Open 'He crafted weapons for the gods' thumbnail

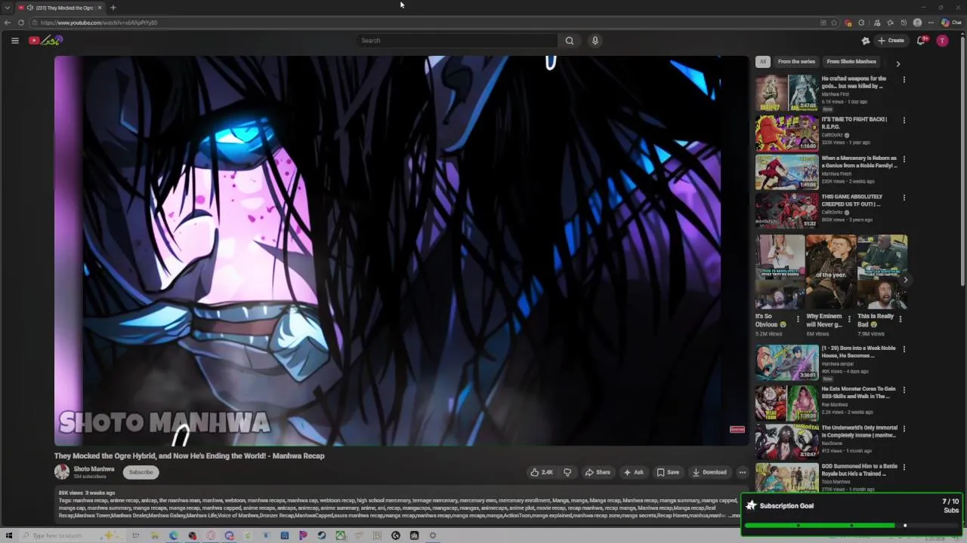786,93
